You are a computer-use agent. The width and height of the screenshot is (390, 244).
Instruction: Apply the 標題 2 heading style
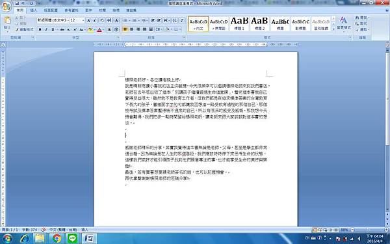pyautogui.click(x=259, y=23)
